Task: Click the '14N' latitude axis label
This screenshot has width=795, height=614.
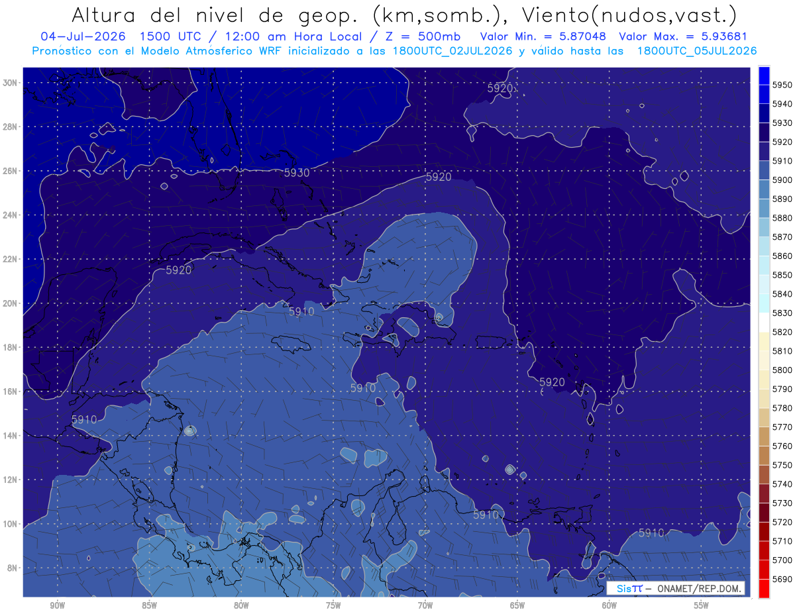Action: 11,436
